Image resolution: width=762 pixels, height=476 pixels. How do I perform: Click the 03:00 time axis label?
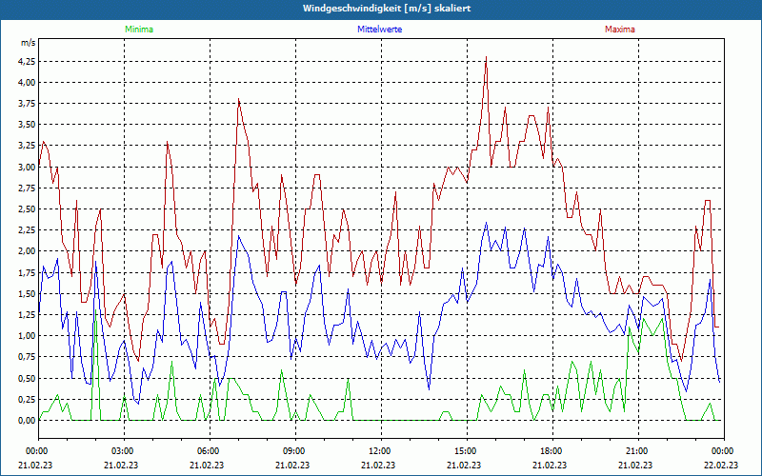pos(124,451)
